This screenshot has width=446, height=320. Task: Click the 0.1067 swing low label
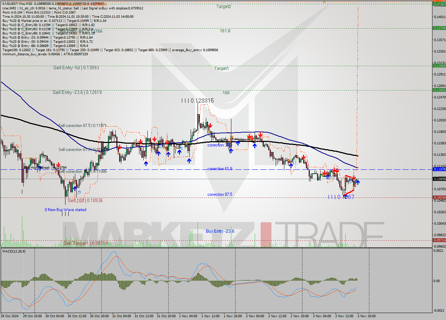click(341, 197)
